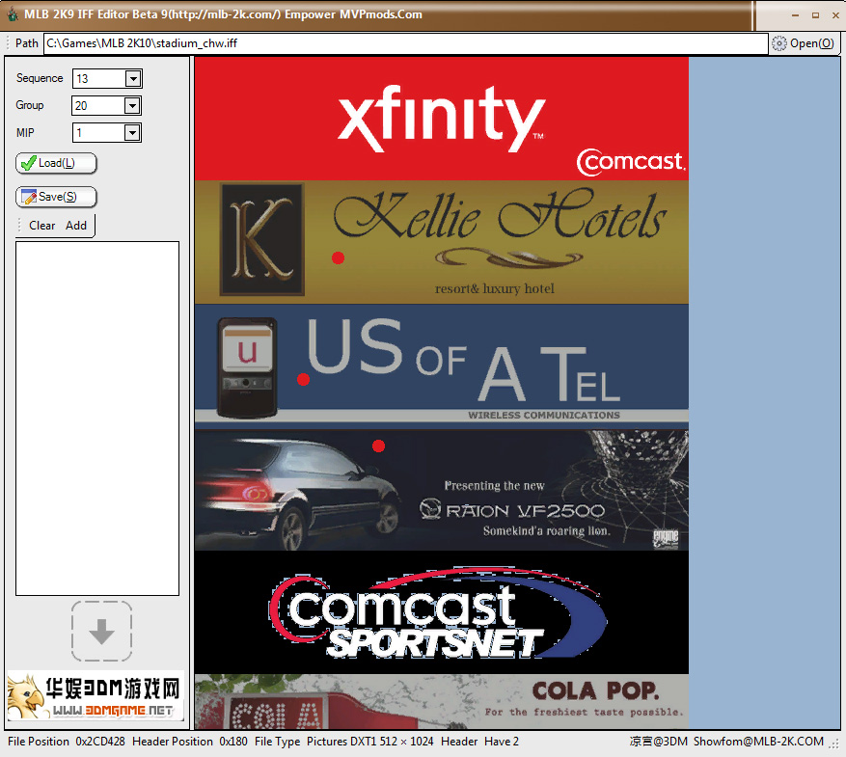
Task: Focus the Path text field
Action: (406, 43)
